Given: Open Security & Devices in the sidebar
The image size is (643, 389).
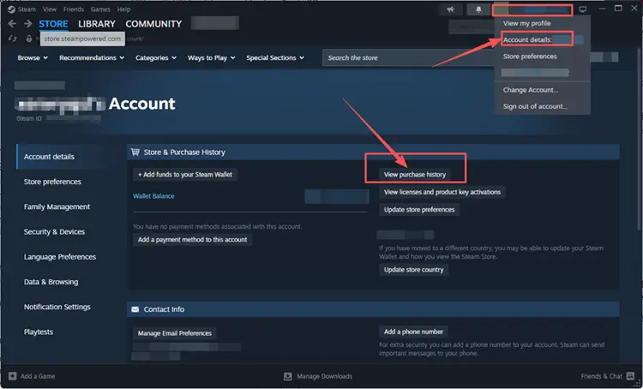Looking at the screenshot, I should pyautogui.click(x=54, y=231).
